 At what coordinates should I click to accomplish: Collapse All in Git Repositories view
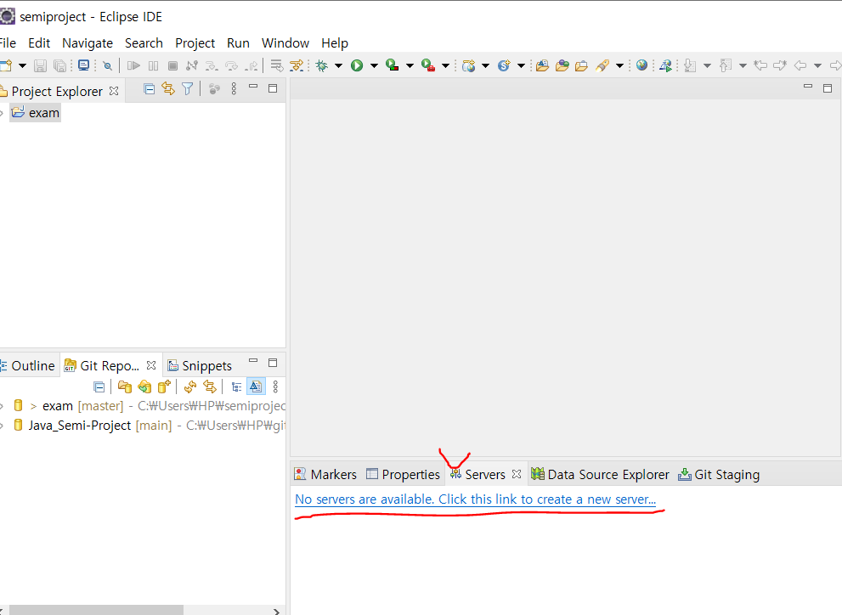(x=99, y=386)
